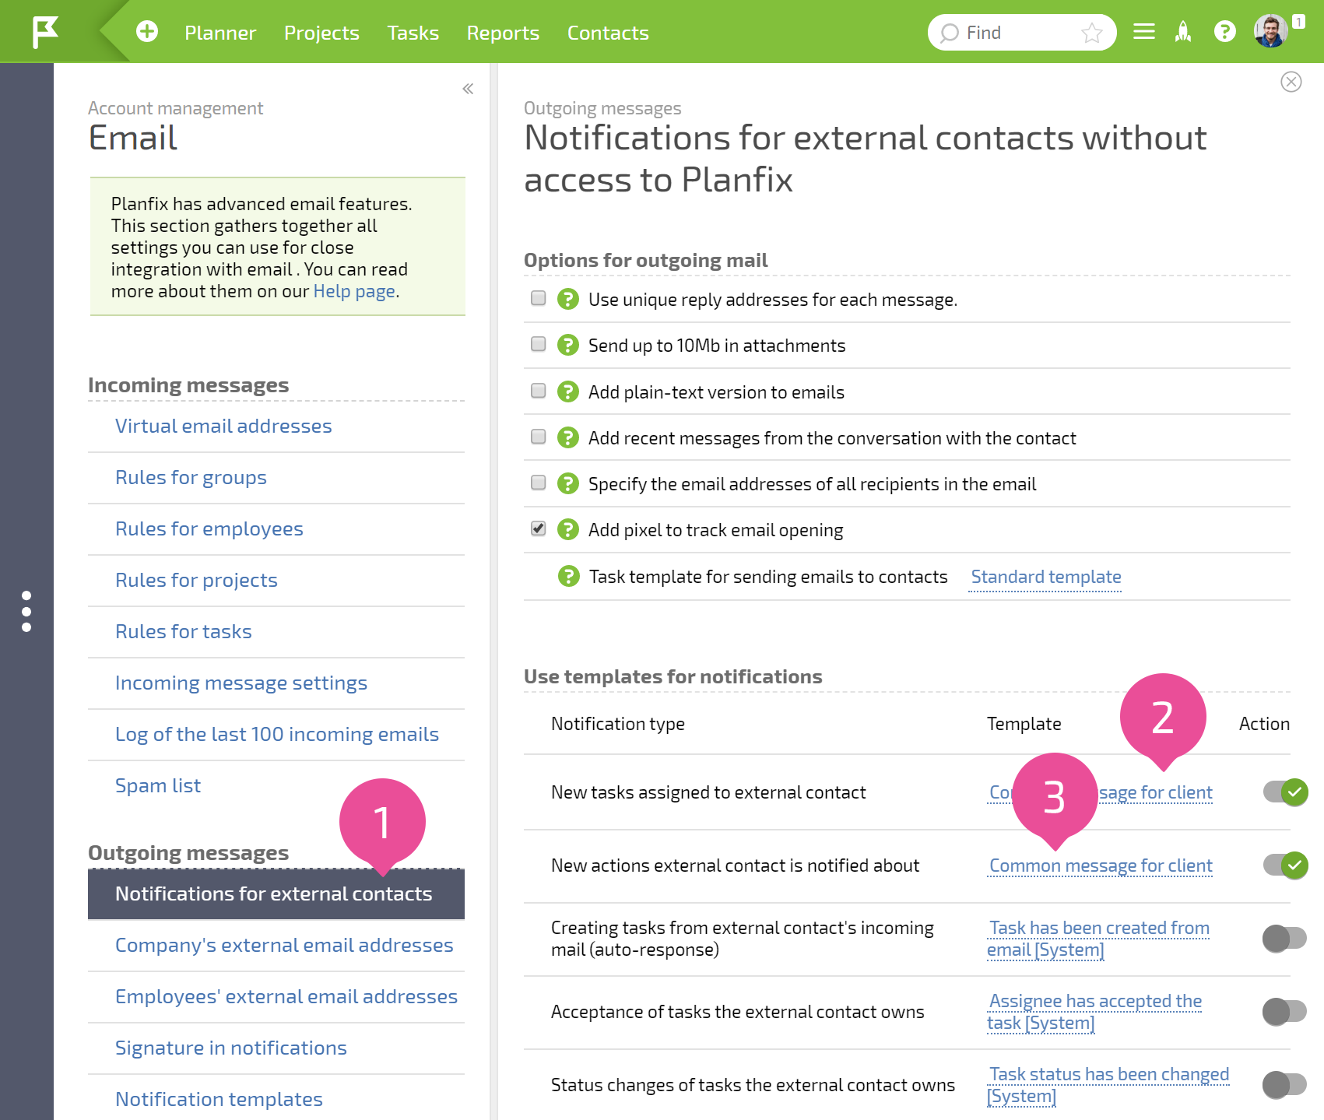Click help icon for recent messages option
1324x1120 pixels.
(x=568, y=437)
